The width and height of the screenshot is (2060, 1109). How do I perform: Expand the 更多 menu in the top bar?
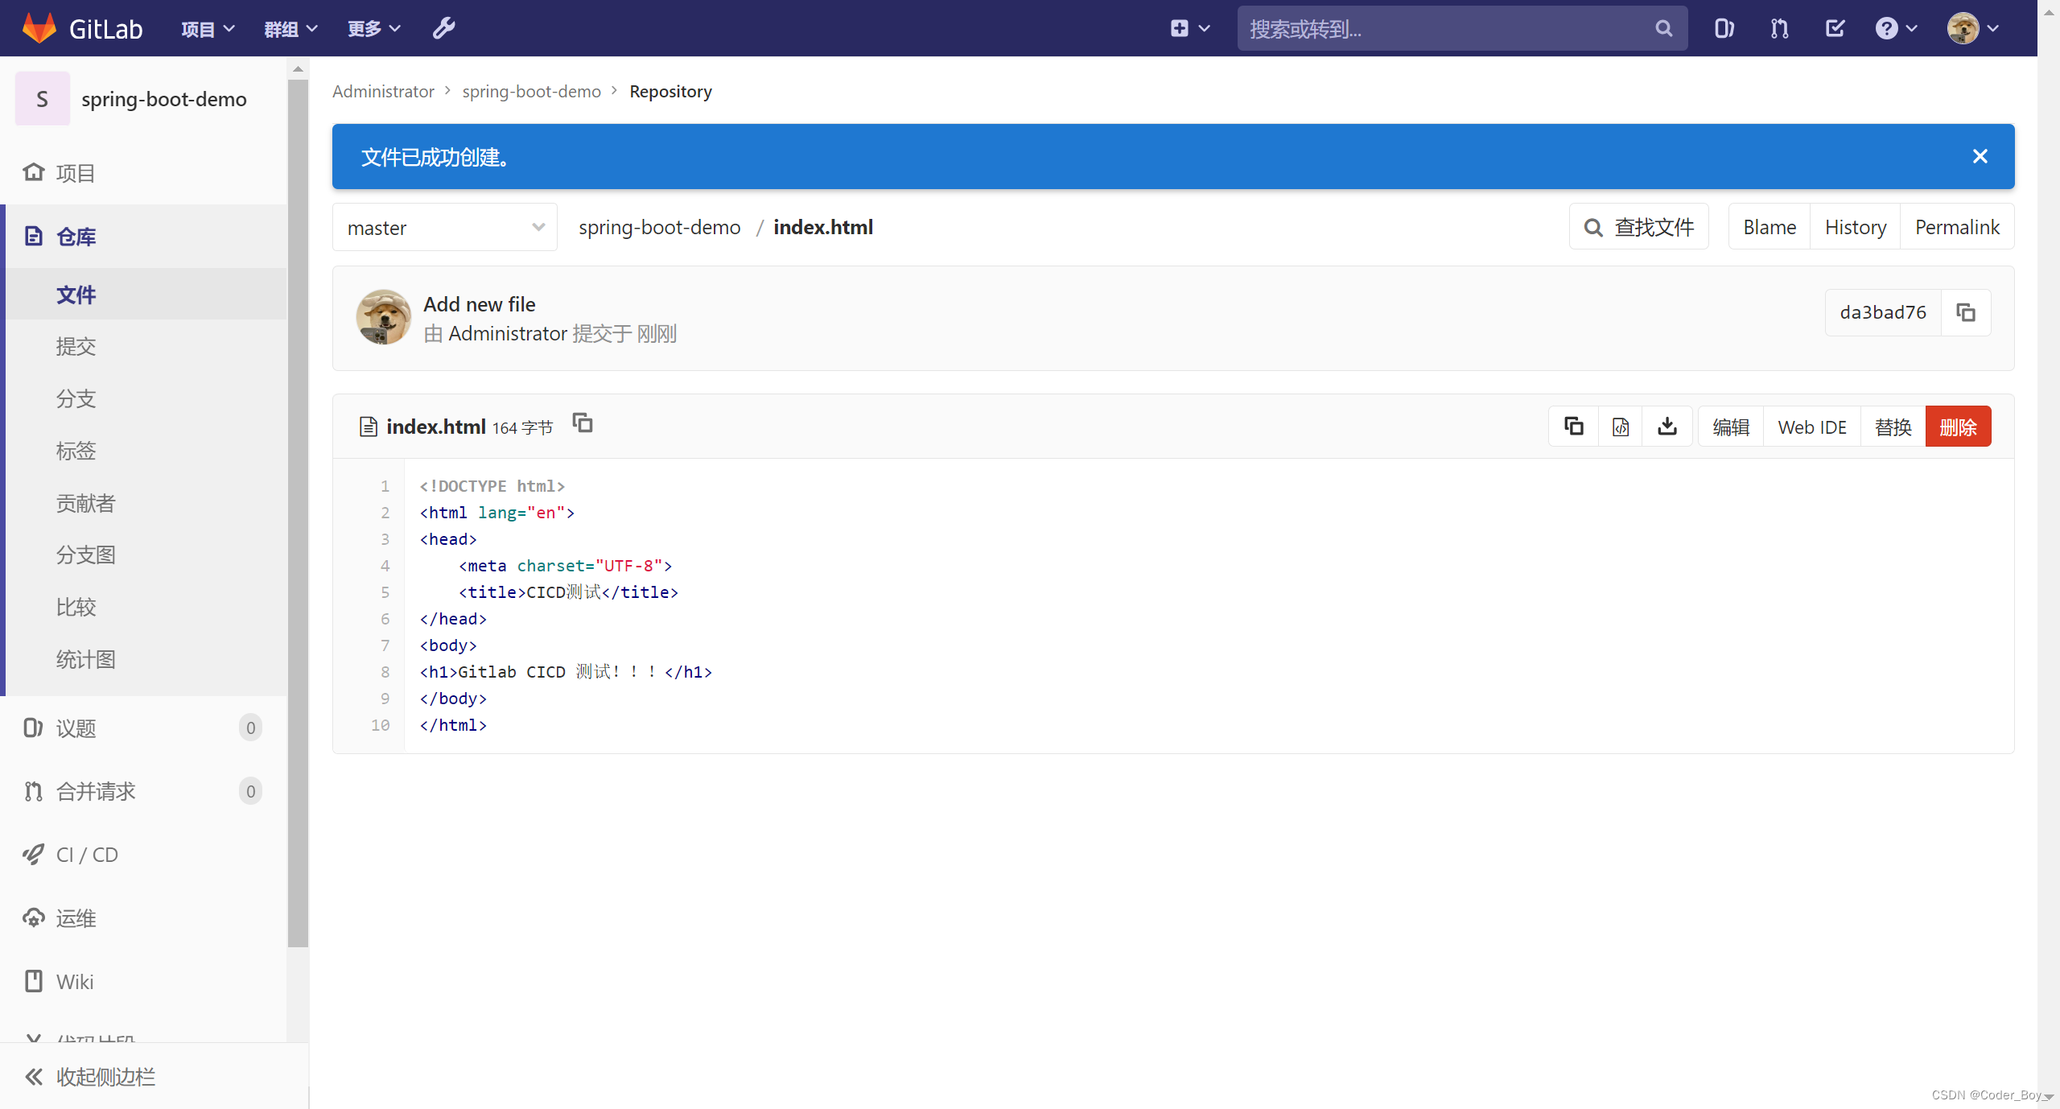coord(373,29)
